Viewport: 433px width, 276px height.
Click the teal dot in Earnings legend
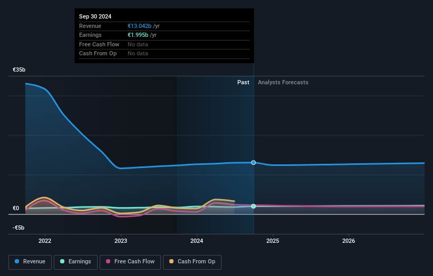pos(62,261)
